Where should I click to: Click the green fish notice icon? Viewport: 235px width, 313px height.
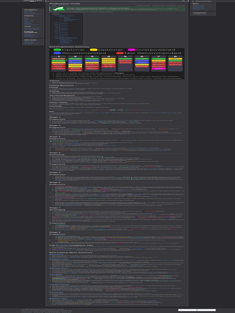tap(58, 9)
